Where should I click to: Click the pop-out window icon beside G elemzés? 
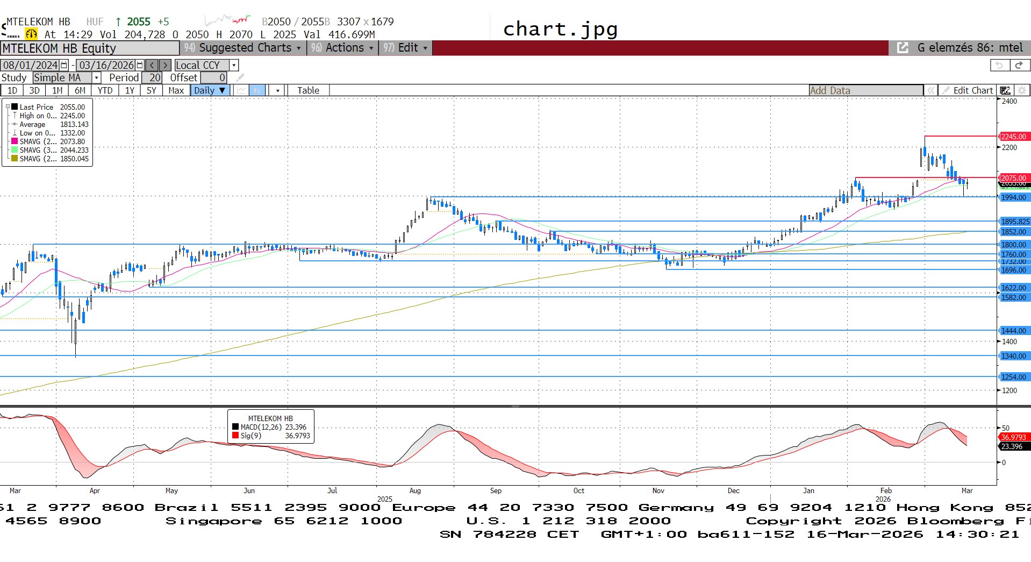click(903, 48)
